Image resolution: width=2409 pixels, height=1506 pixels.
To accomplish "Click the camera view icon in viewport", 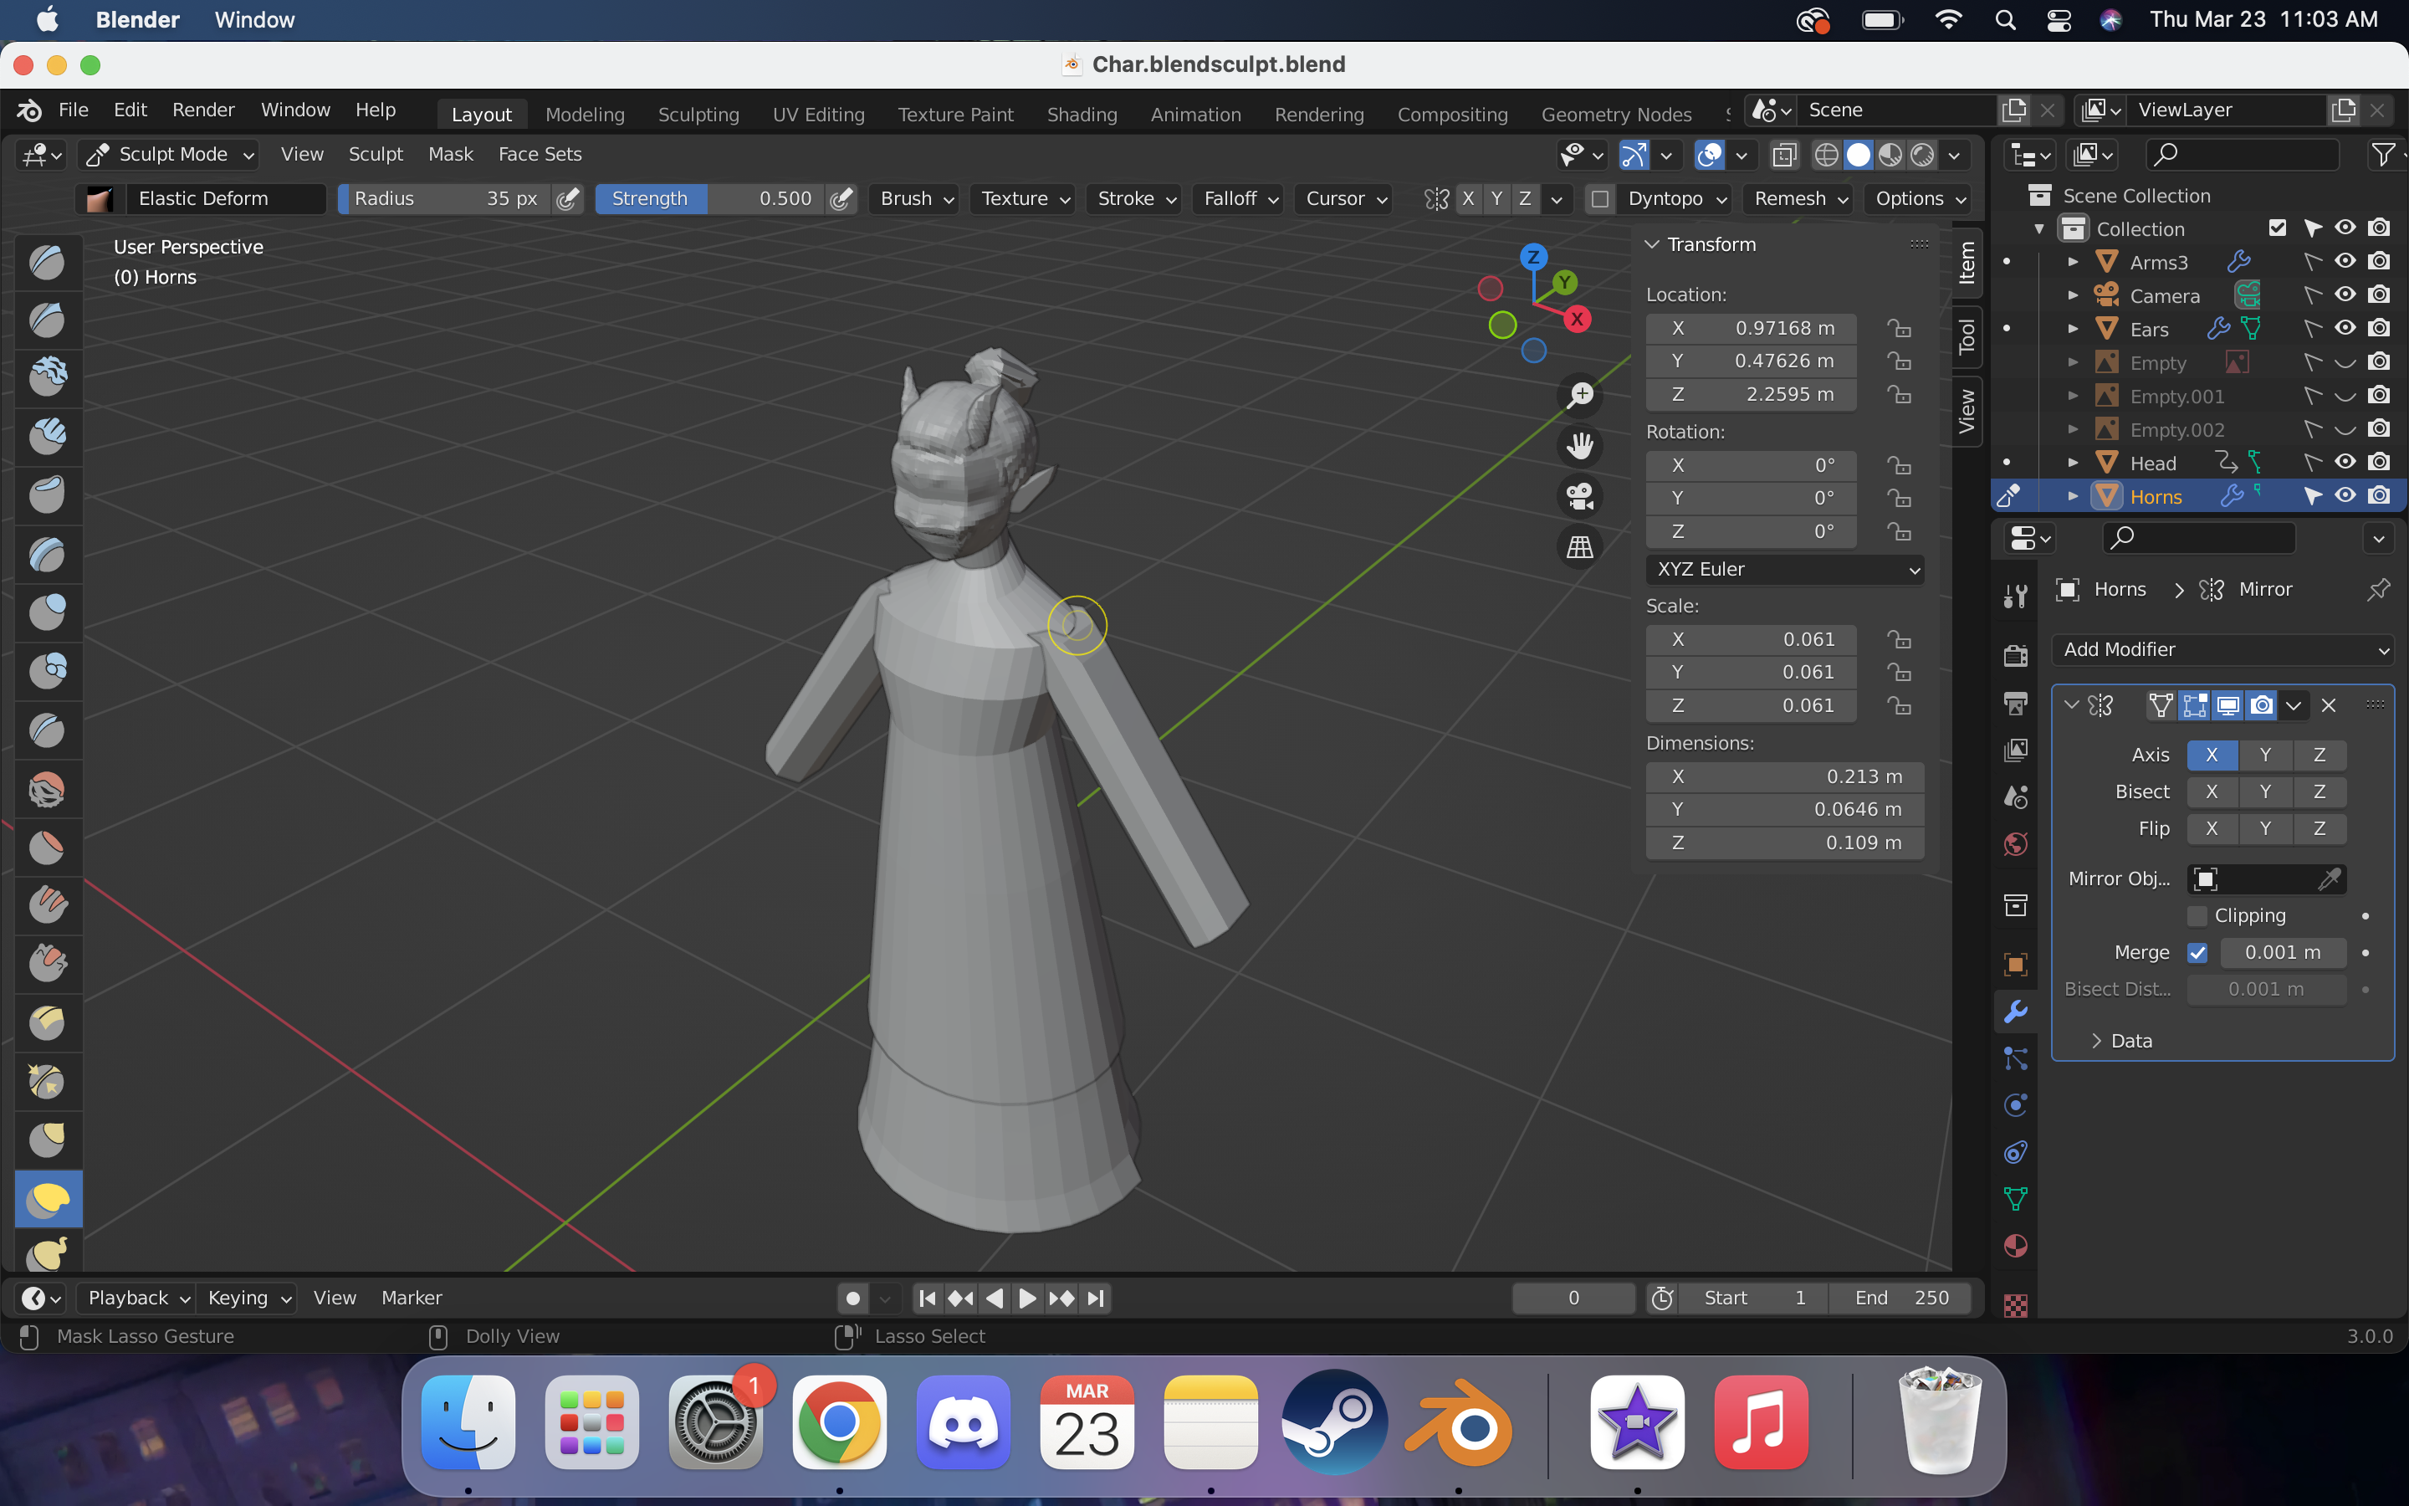I will tap(1580, 495).
